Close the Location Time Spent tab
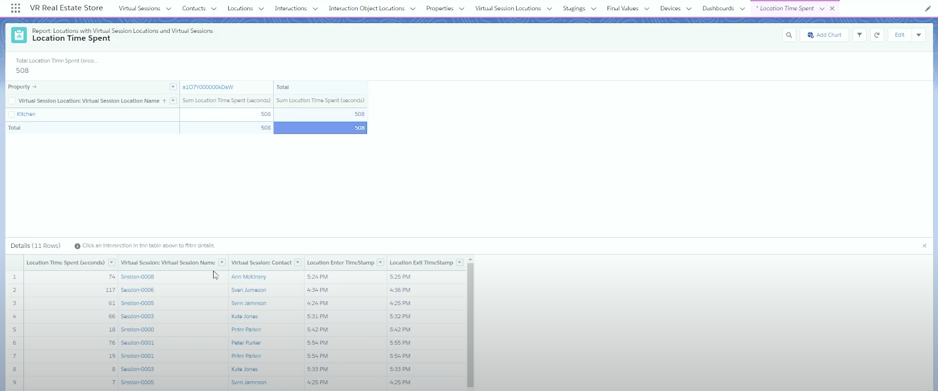Screen dimensions: 938x391 click(x=832, y=8)
